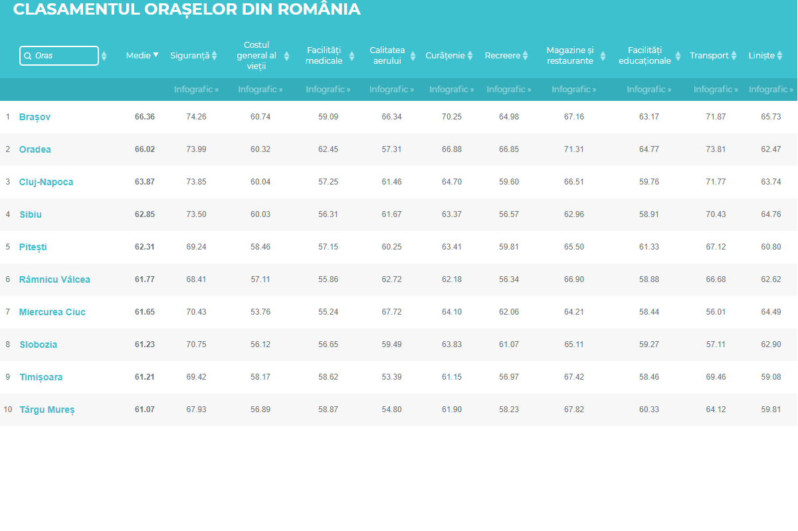798x531 pixels.
Task: Sort by Liniște column label
Action: 761,56
